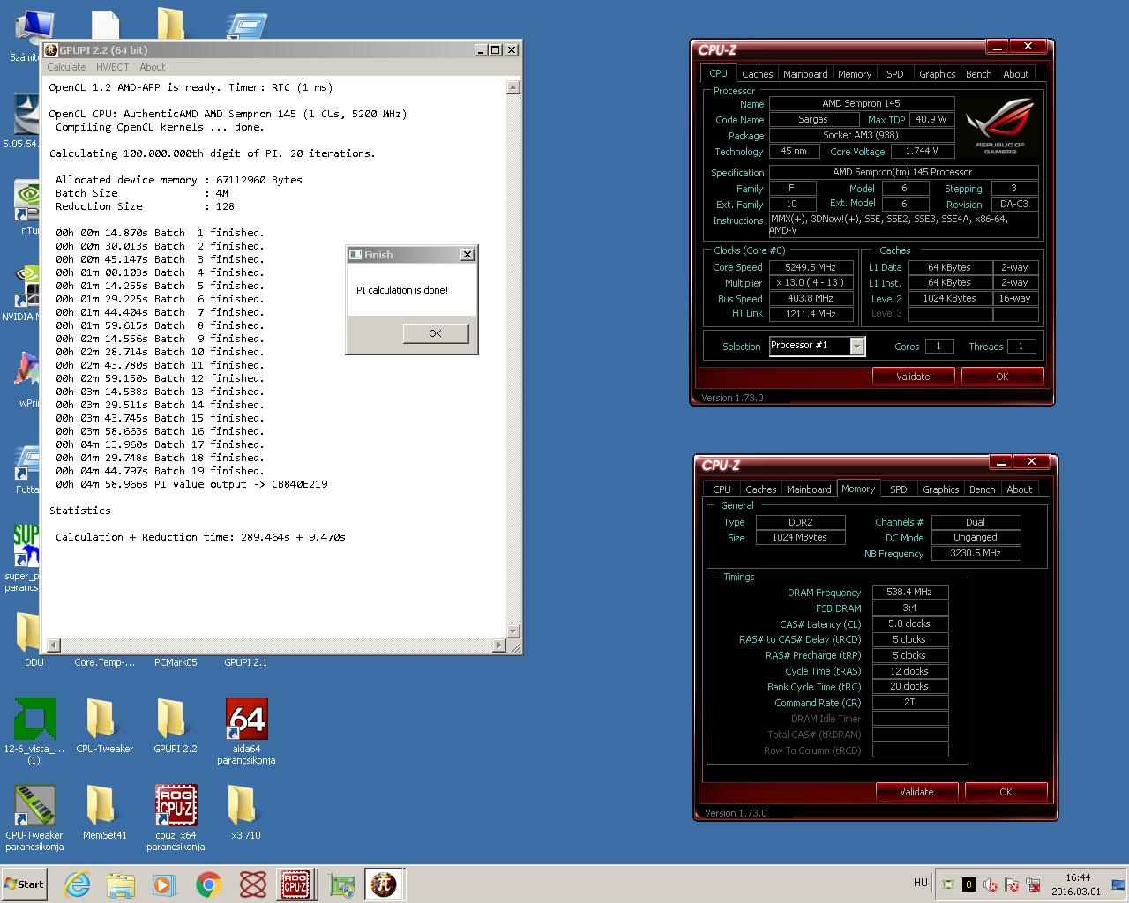Launch Google Chrome from the taskbar
Image resolution: width=1129 pixels, height=903 pixels.
(208, 884)
